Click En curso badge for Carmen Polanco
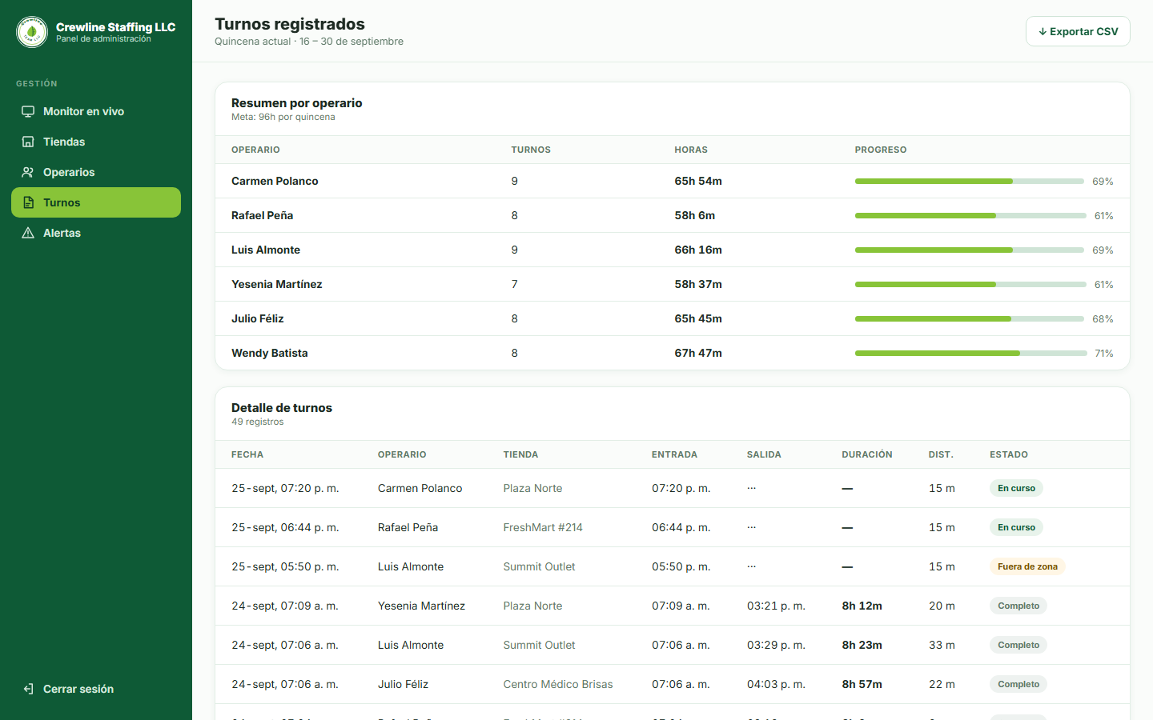 click(x=1016, y=488)
